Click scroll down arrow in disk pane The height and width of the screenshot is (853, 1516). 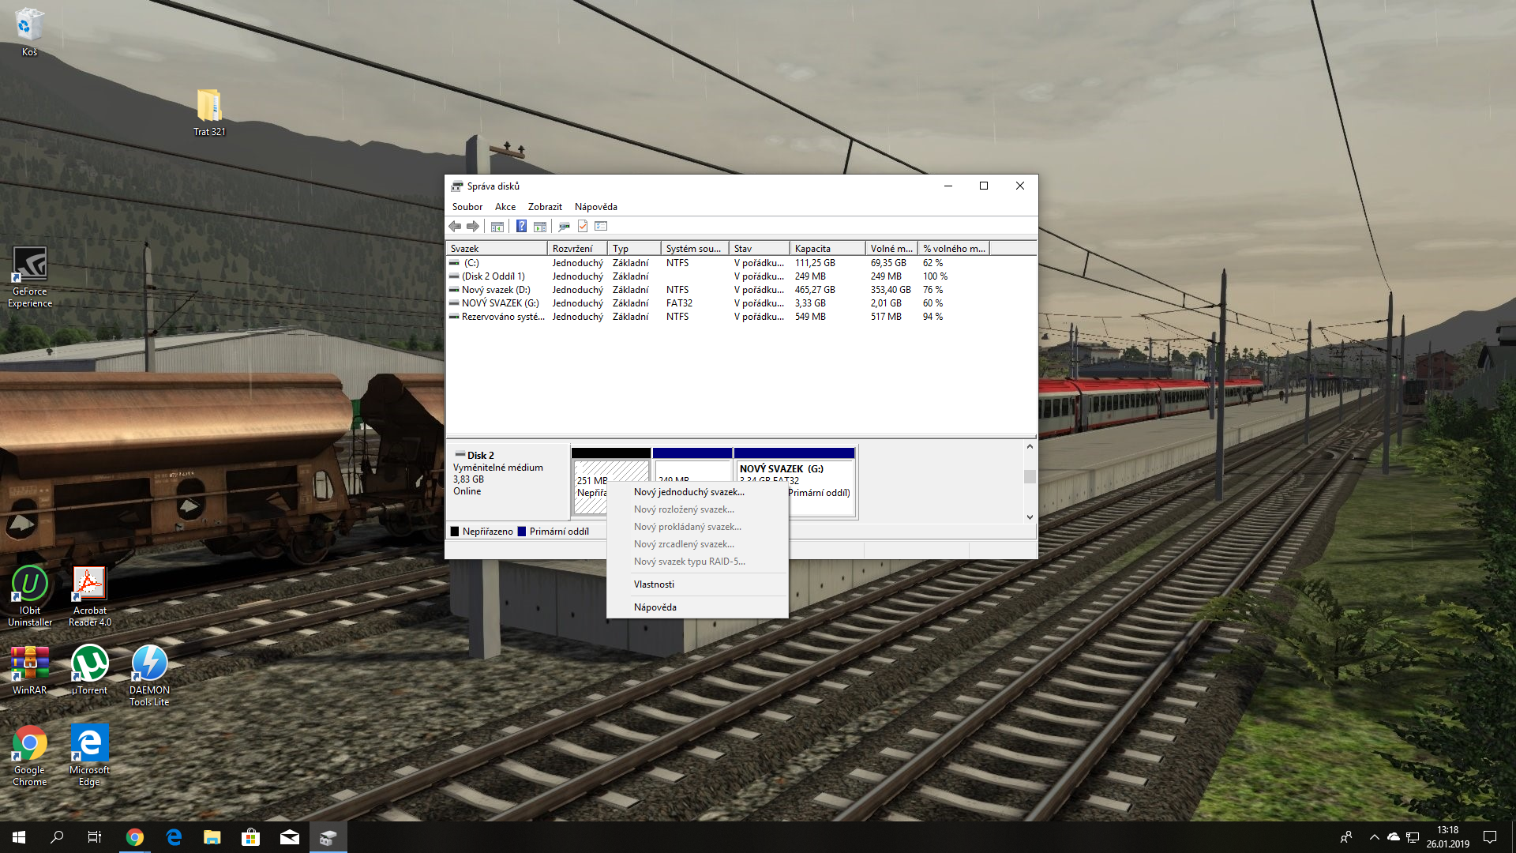pyautogui.click(x=1030, y=517)
